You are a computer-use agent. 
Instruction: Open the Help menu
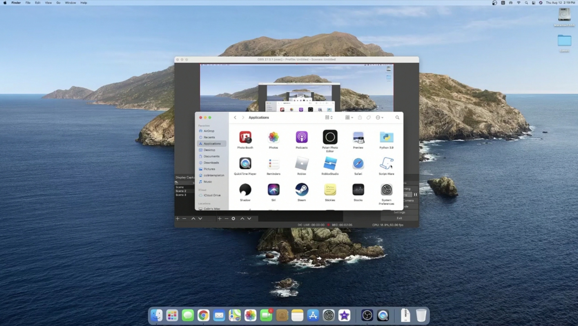click(x=84, y=3)
